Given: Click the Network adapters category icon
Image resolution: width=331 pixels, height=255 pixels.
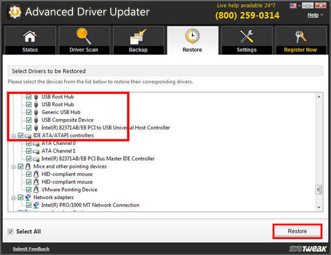Looking at the screenshot, I should (x=28, y=197).
